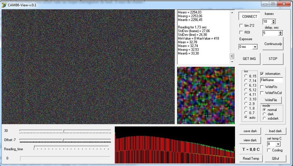
Task: Select subdark mode radio button
Action: pyautogui.click(x=264, y=118)
